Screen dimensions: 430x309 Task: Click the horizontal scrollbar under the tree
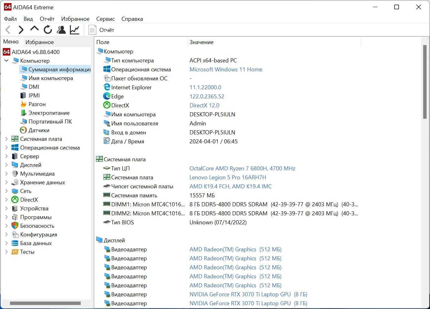click(45, 303)
